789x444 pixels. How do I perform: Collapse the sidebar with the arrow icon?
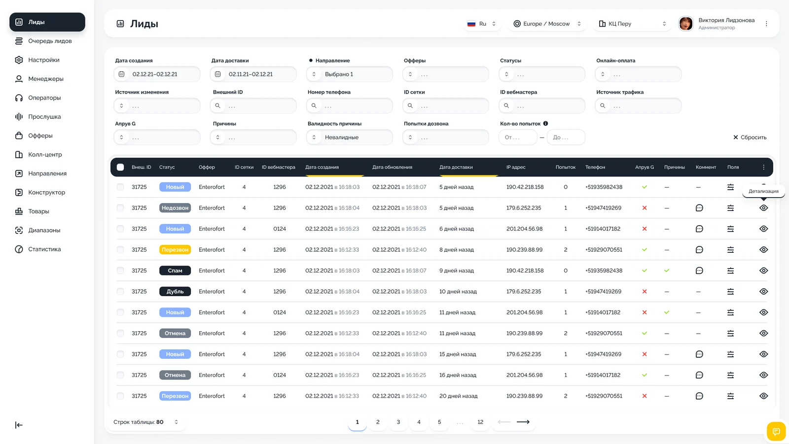[x=19, y=425]
